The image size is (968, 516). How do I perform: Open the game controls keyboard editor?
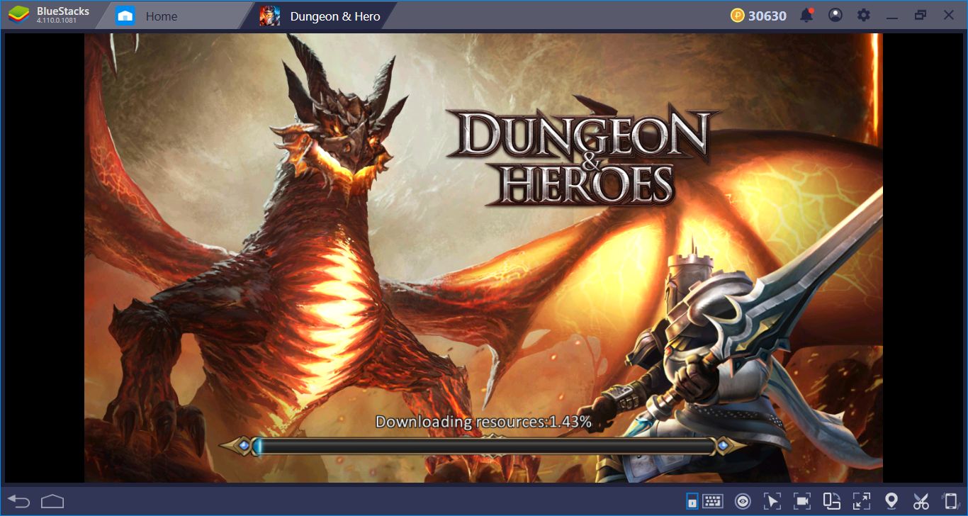pos(713,501)
